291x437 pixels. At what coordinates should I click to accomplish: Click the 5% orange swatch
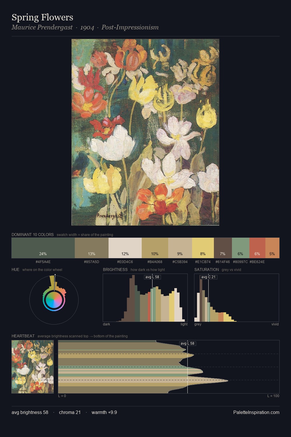(272, 248)
